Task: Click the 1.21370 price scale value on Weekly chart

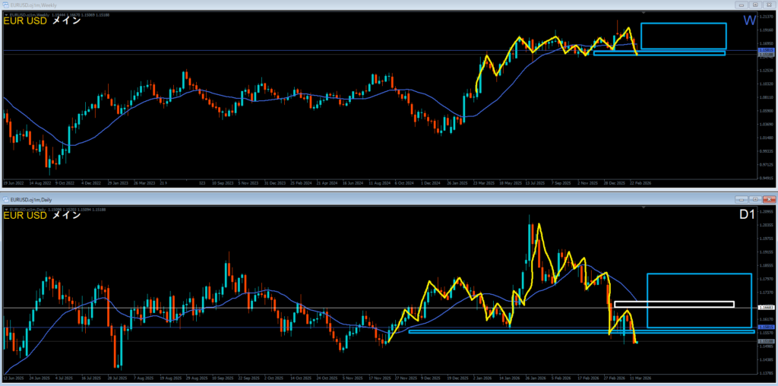Action: click(x=765, y=17)
